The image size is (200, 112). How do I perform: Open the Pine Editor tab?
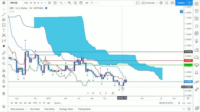click(x=49, y=109)
